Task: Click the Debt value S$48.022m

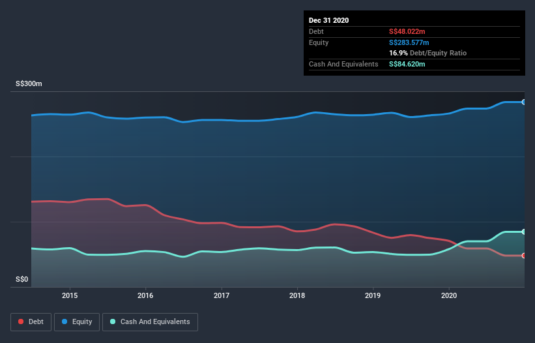Action: pos(407,31)
